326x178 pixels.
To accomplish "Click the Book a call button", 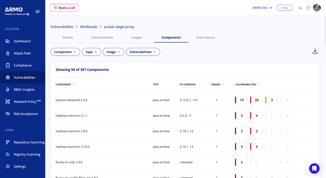I will tap(64, 8).
